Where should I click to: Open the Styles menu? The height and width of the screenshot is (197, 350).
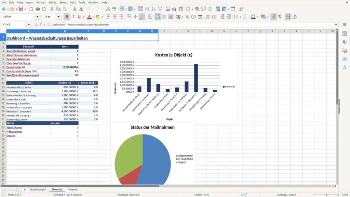[52, 2]
